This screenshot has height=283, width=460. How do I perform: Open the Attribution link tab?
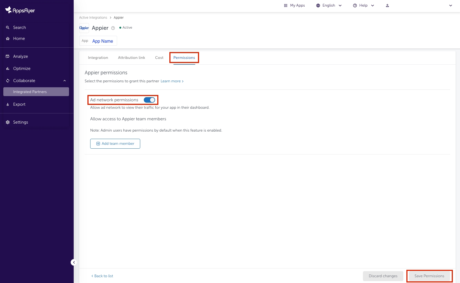pos(131,58)
